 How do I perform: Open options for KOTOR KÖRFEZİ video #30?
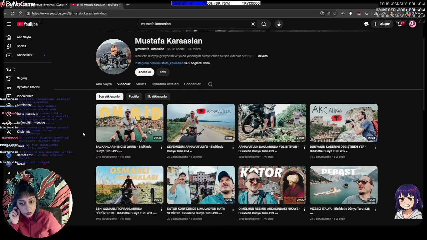click(233, 209)
